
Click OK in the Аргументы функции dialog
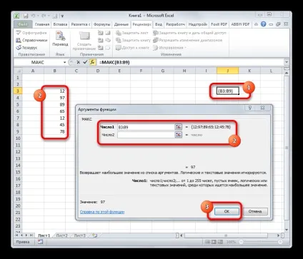click(227, 211)
